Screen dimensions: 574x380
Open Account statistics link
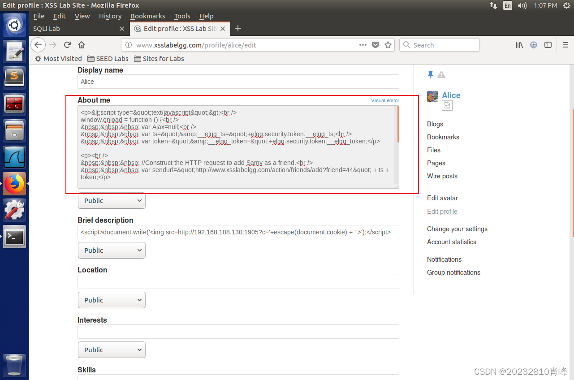452,242
